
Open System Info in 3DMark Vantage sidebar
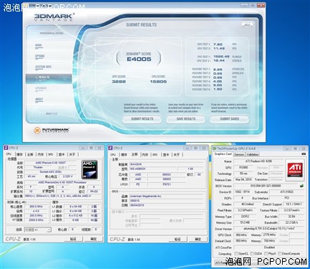43,67
